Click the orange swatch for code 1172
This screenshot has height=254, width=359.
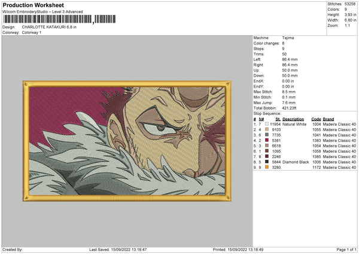click(267, 167)
